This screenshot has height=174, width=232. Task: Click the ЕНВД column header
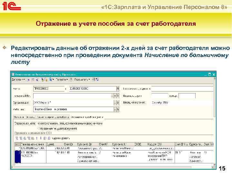coord(138,144)
